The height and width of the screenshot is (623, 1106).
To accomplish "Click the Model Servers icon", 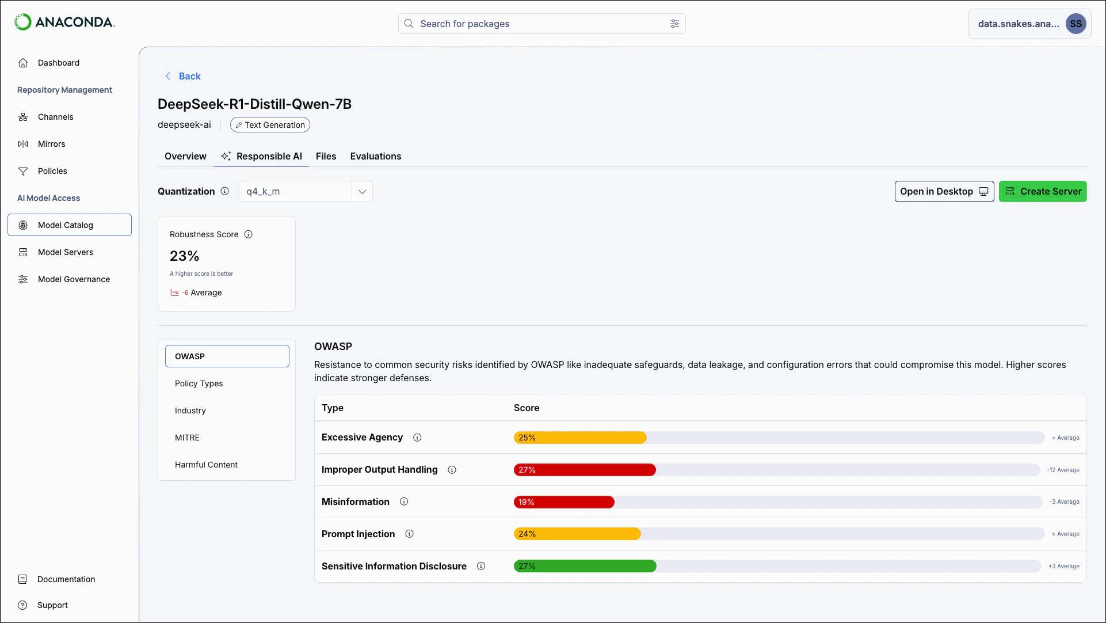I will point(23,252).
